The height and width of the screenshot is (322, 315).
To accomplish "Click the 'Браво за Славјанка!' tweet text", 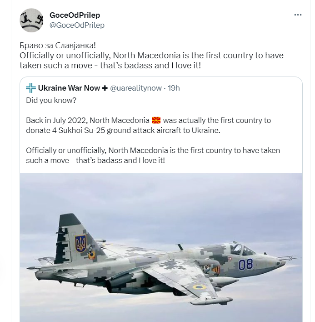I will [x=58, y=46].
